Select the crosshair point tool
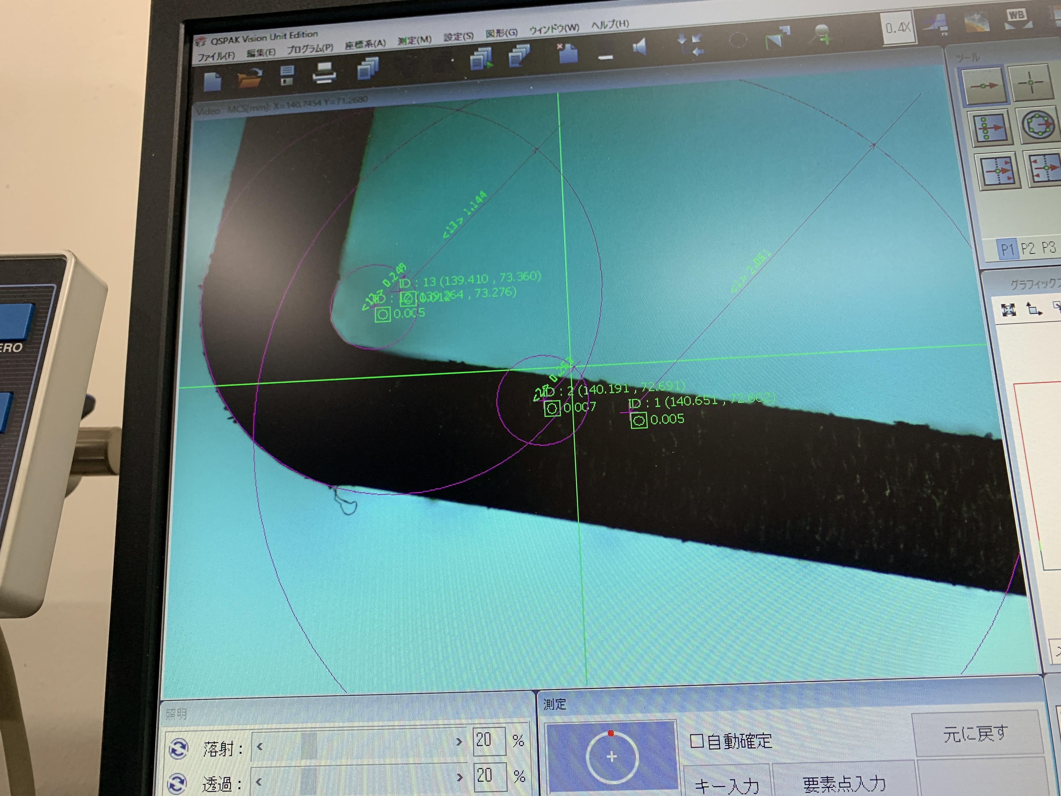The width and height of the screenshot is (1061, 796). pos(1030,83)
